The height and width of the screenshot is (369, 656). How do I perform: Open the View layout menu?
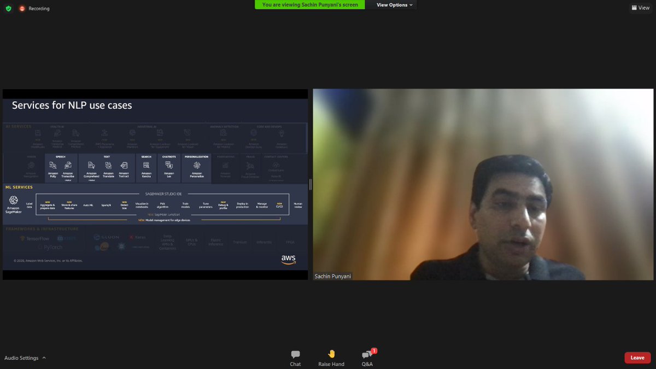[x=640, y=8]
